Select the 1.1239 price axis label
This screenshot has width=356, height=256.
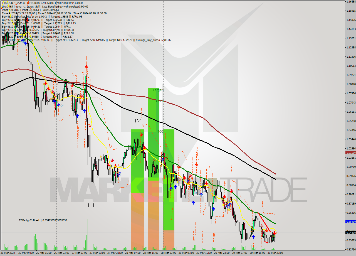351,47
